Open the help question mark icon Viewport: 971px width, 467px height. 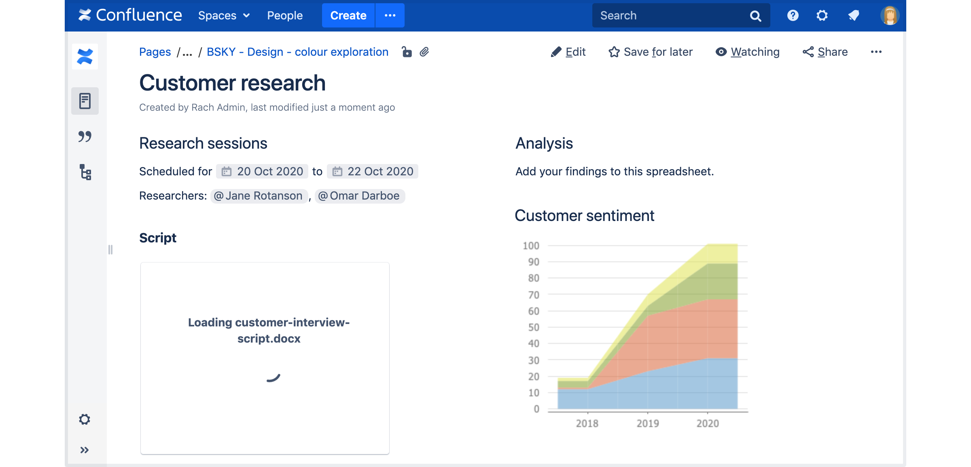click(793, 15)
